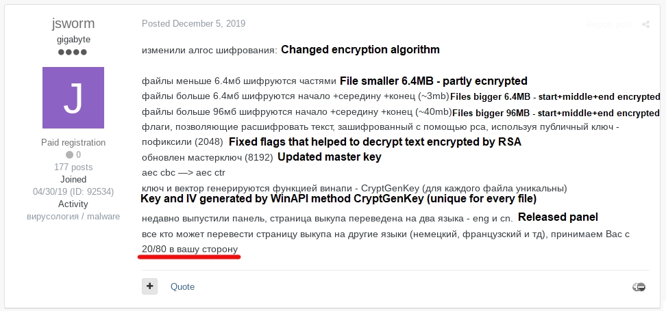The width and height of the screenshot is (666, 311).
Task: Click the gigabyte rank title
Action: coord(73,40)
